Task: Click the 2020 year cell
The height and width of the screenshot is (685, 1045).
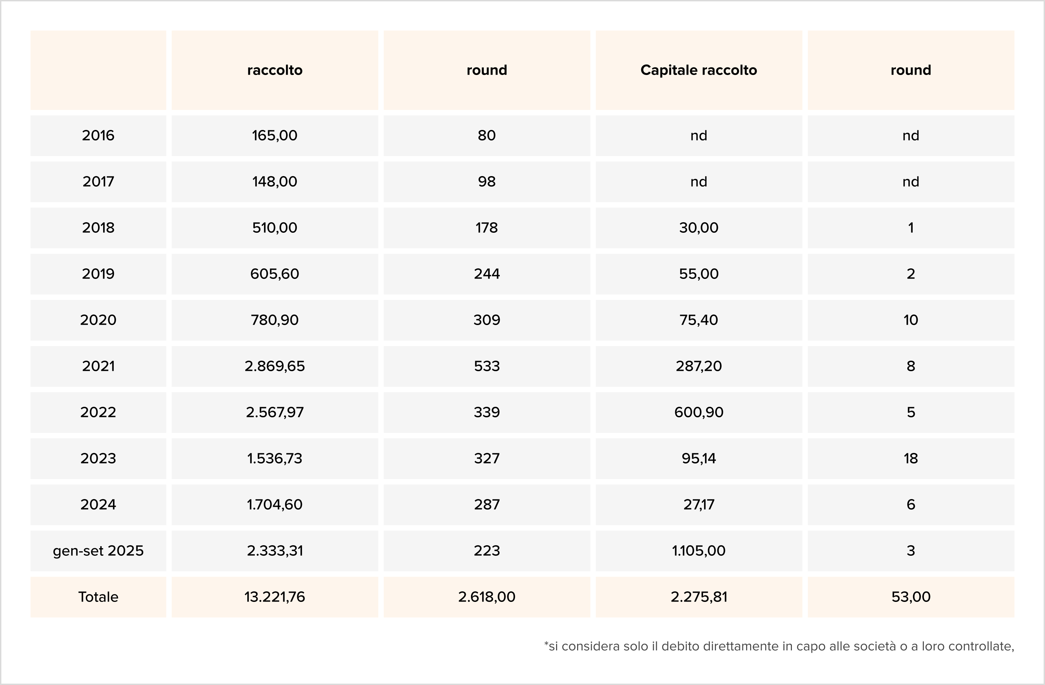Action: tap(98, 320)
